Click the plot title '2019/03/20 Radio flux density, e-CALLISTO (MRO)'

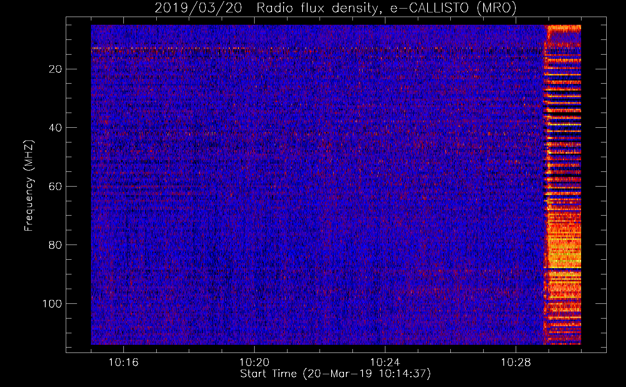[335, 8]
